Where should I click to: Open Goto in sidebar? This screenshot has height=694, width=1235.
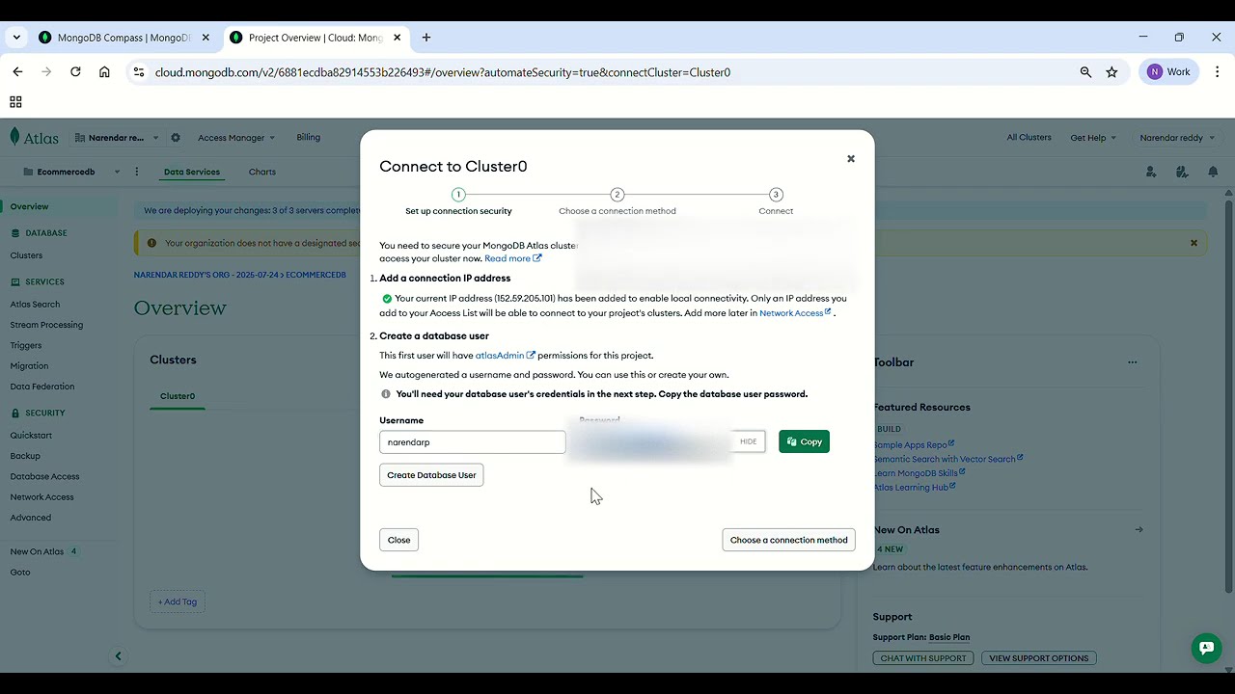[20, 573]
